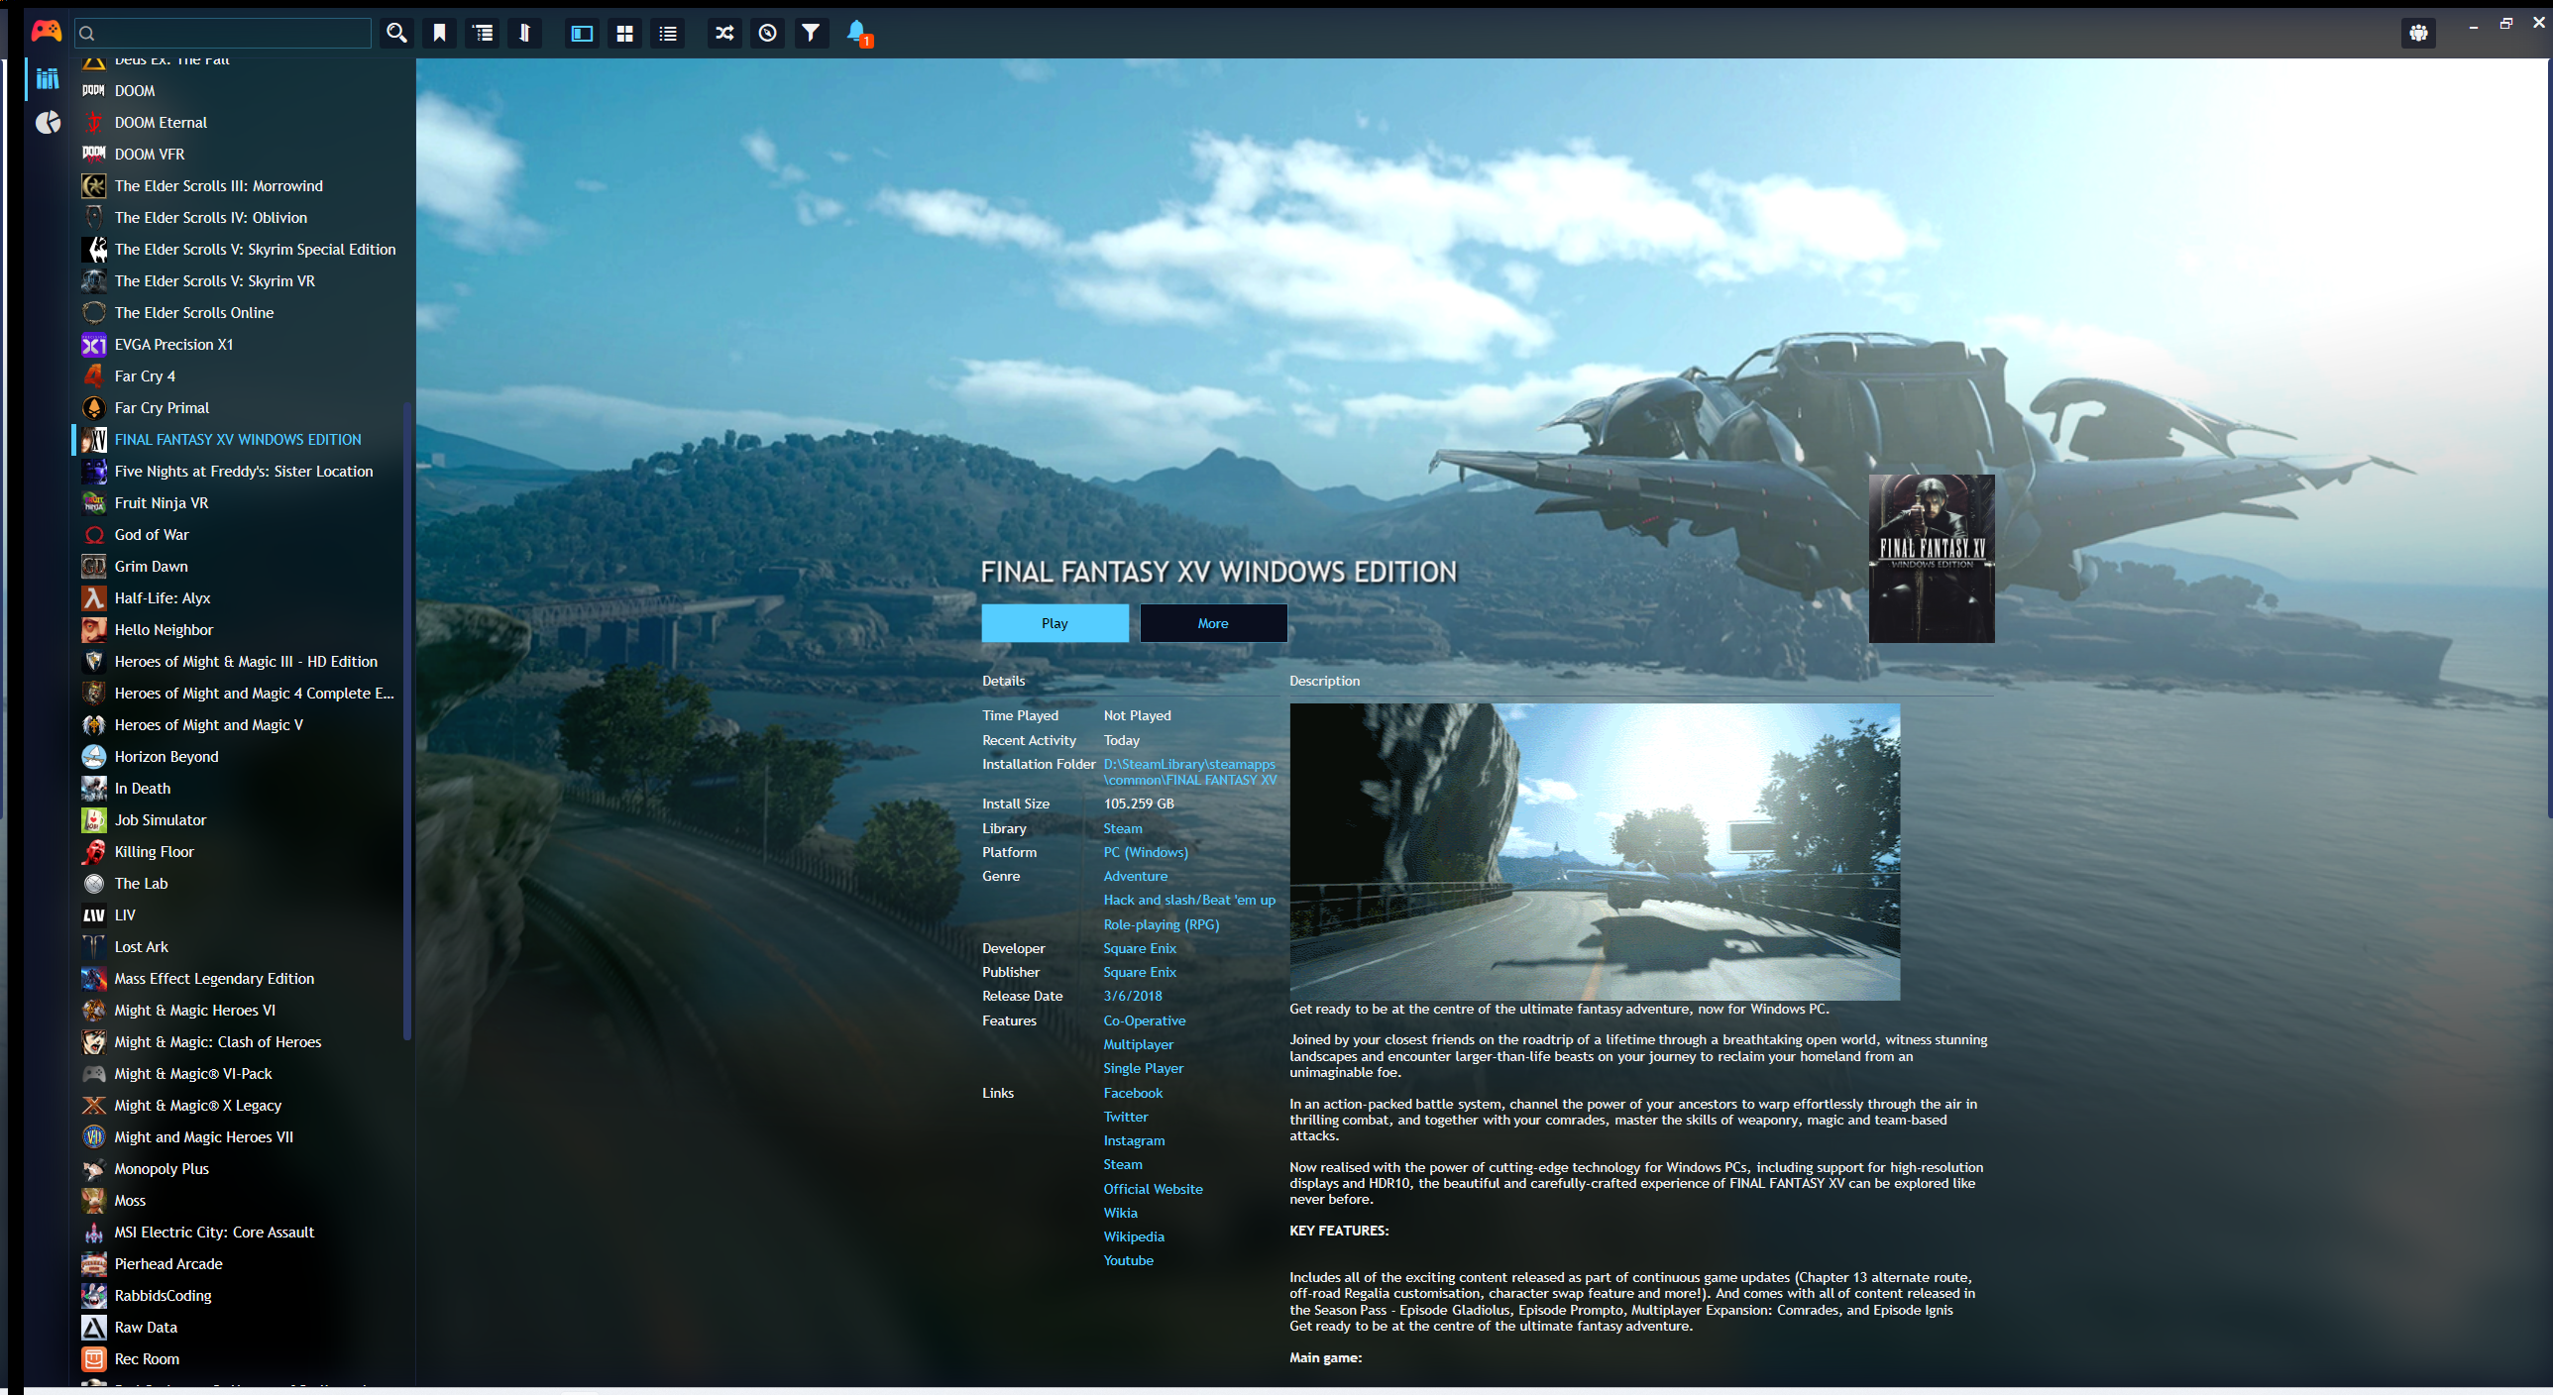Screen dimensions: 2553x1395
Task: Filter by Role-playing (RPG) genre
Action: 1161,924
